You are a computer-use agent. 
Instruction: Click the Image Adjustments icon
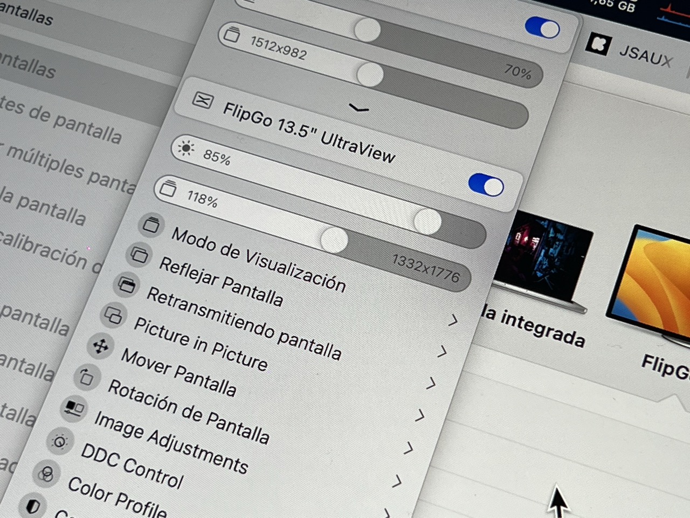pos(74,409)
